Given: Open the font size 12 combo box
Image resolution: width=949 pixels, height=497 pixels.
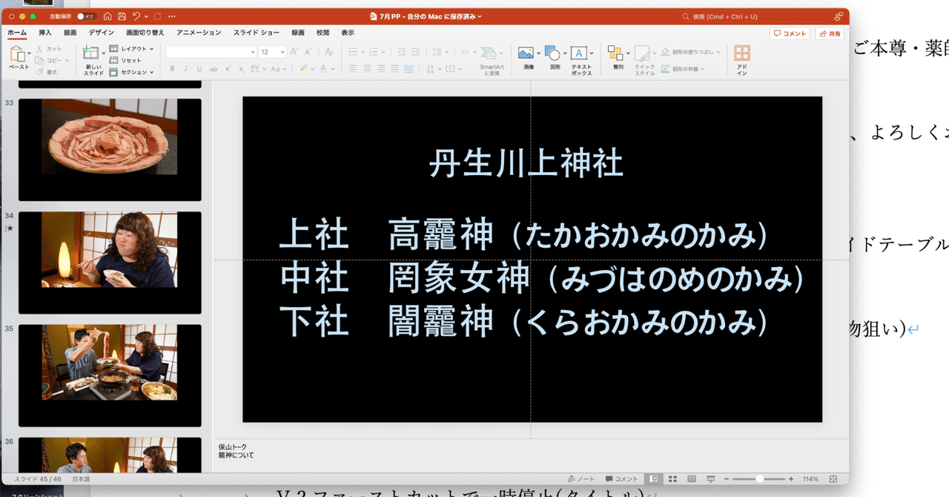Looking at the screenshot, I should tap(272, 52).
